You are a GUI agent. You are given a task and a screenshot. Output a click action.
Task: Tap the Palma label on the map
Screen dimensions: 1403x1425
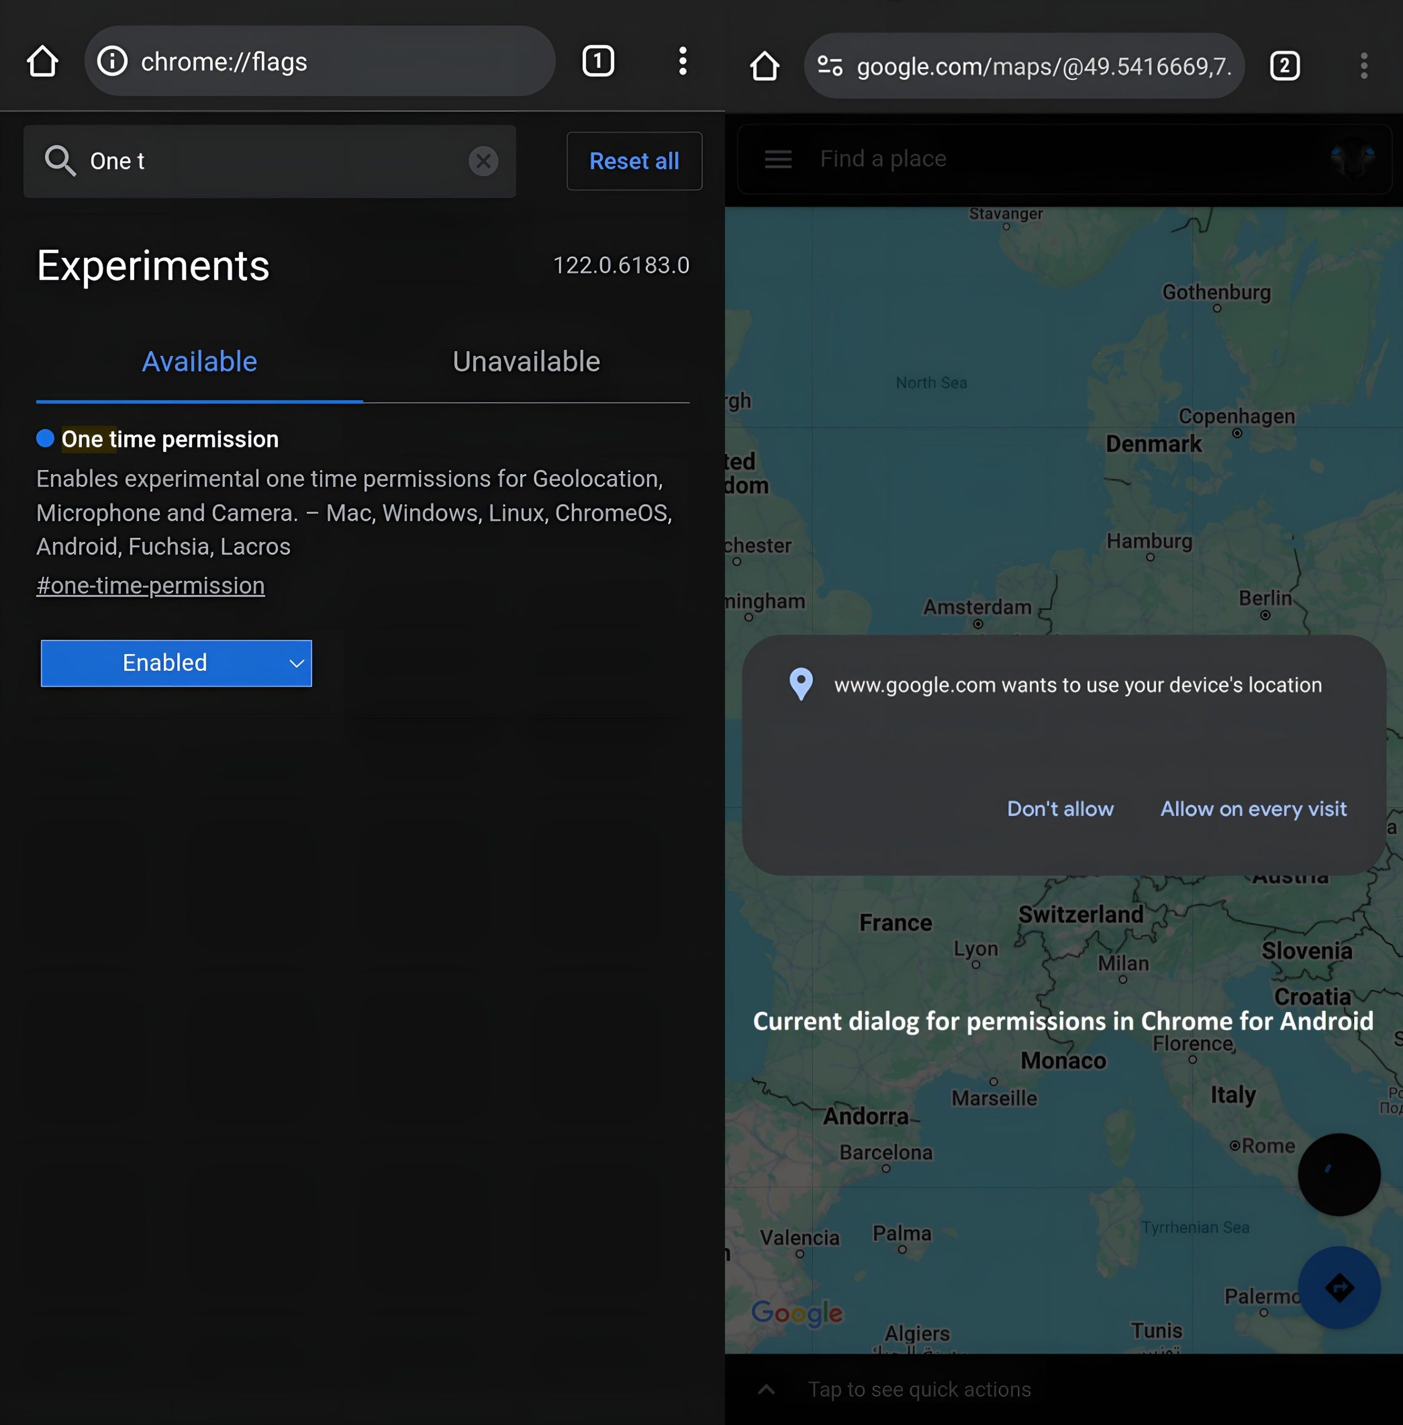(902, 1233)
